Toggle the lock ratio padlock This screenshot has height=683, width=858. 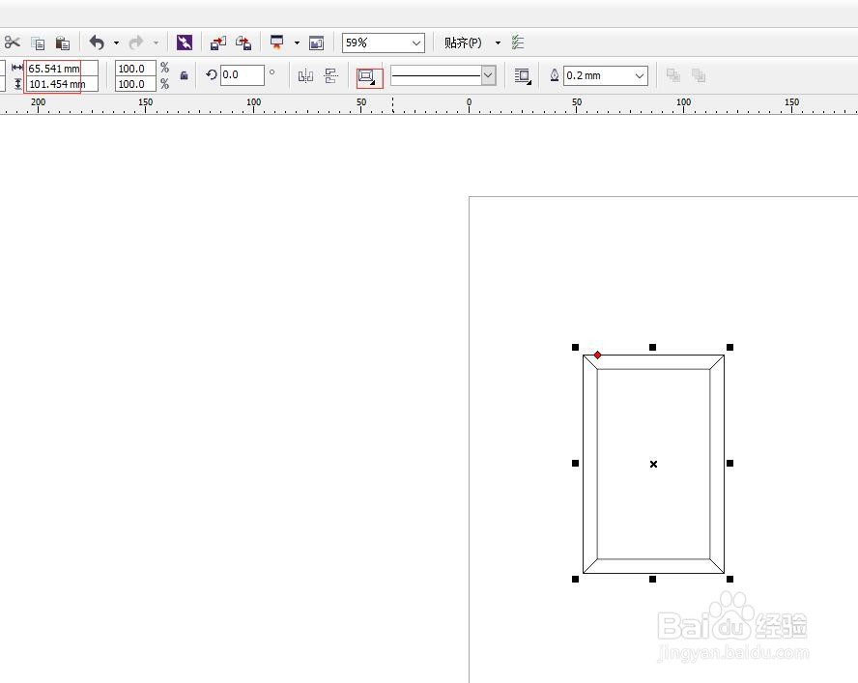pyautogui.click(x=184, y=75)
